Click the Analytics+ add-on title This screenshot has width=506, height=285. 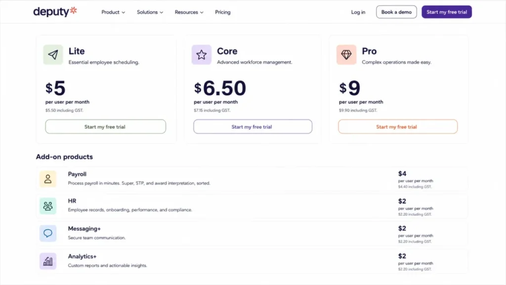tap(83, 256)
